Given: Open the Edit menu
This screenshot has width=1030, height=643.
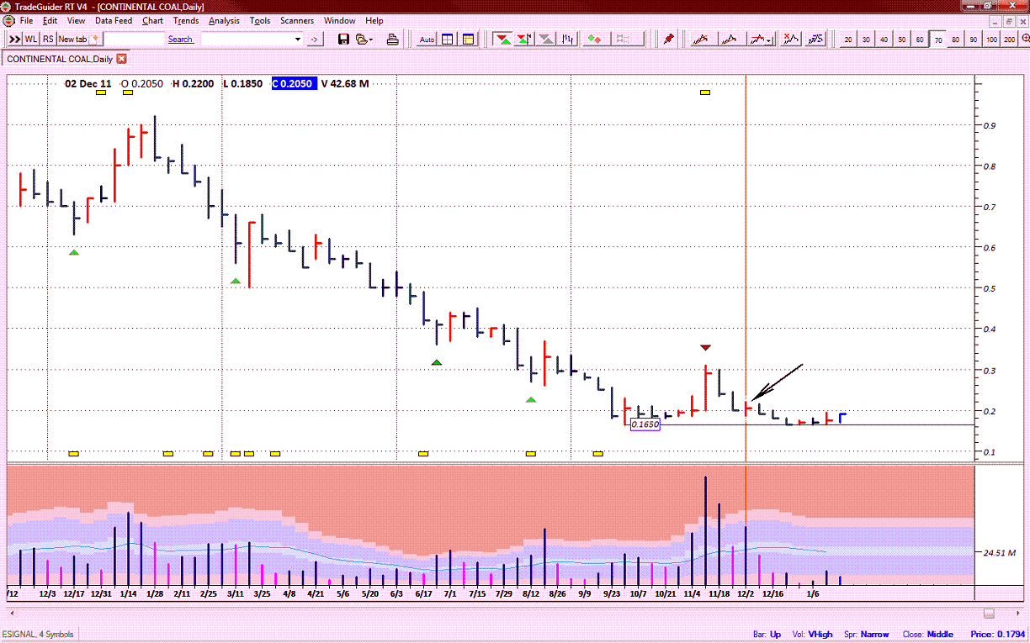Looking at the screenshot, I should 50,20.
